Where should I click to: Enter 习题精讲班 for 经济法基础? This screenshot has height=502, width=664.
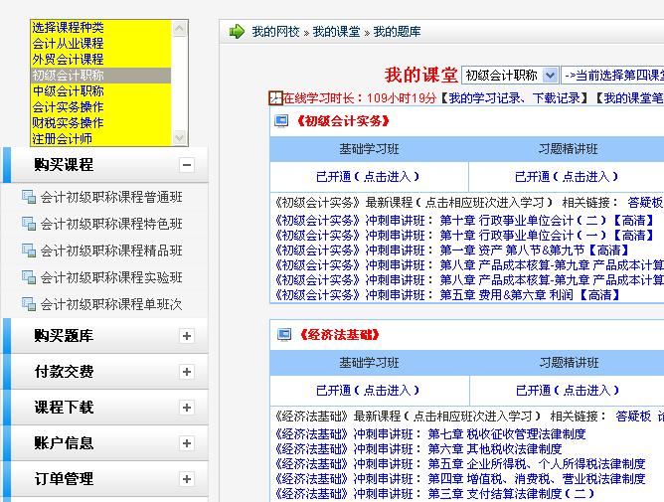pyautogui.click(x=568, y=391)
